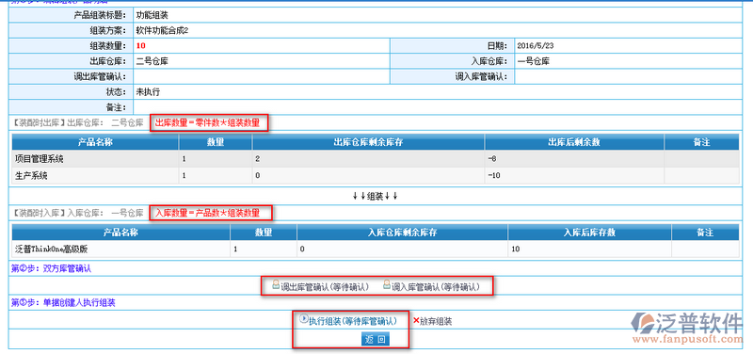Click the red X icon for 放弃组装
The width and height of the screenshot is (753, 354).
[x=416, y=320]
